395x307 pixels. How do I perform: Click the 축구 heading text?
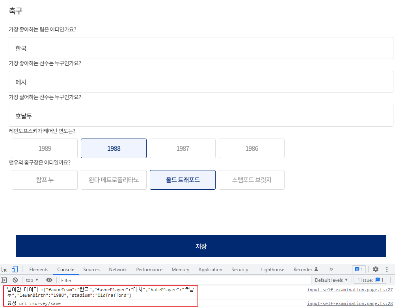[x=16, y=11]
